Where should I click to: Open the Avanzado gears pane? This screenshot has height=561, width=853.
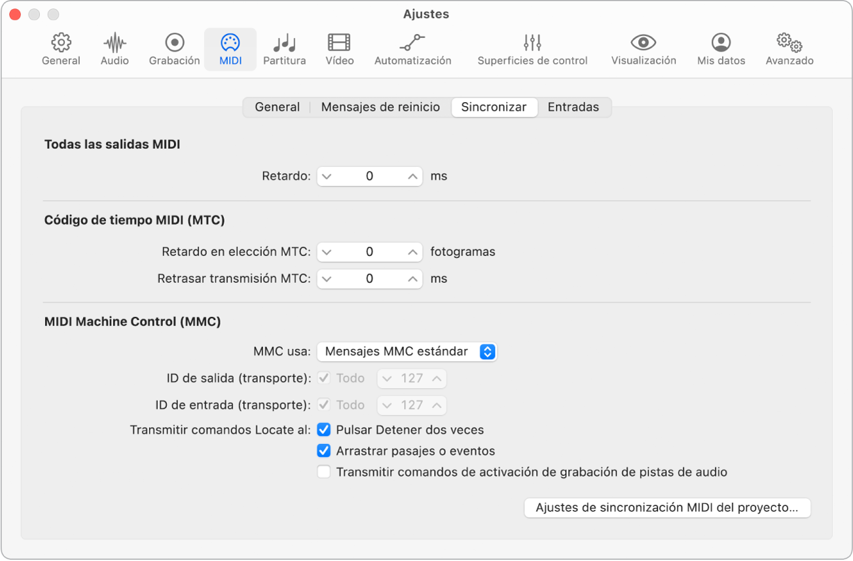tap(789, 50)
